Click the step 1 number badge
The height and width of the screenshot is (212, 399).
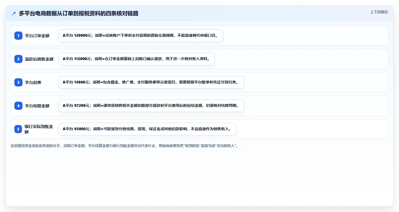coord(18,36)
